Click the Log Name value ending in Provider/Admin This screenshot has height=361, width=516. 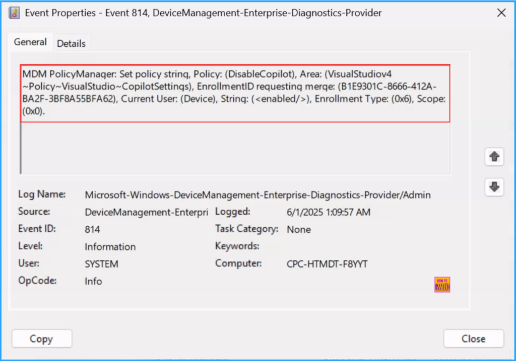click(x=257, y=195)
